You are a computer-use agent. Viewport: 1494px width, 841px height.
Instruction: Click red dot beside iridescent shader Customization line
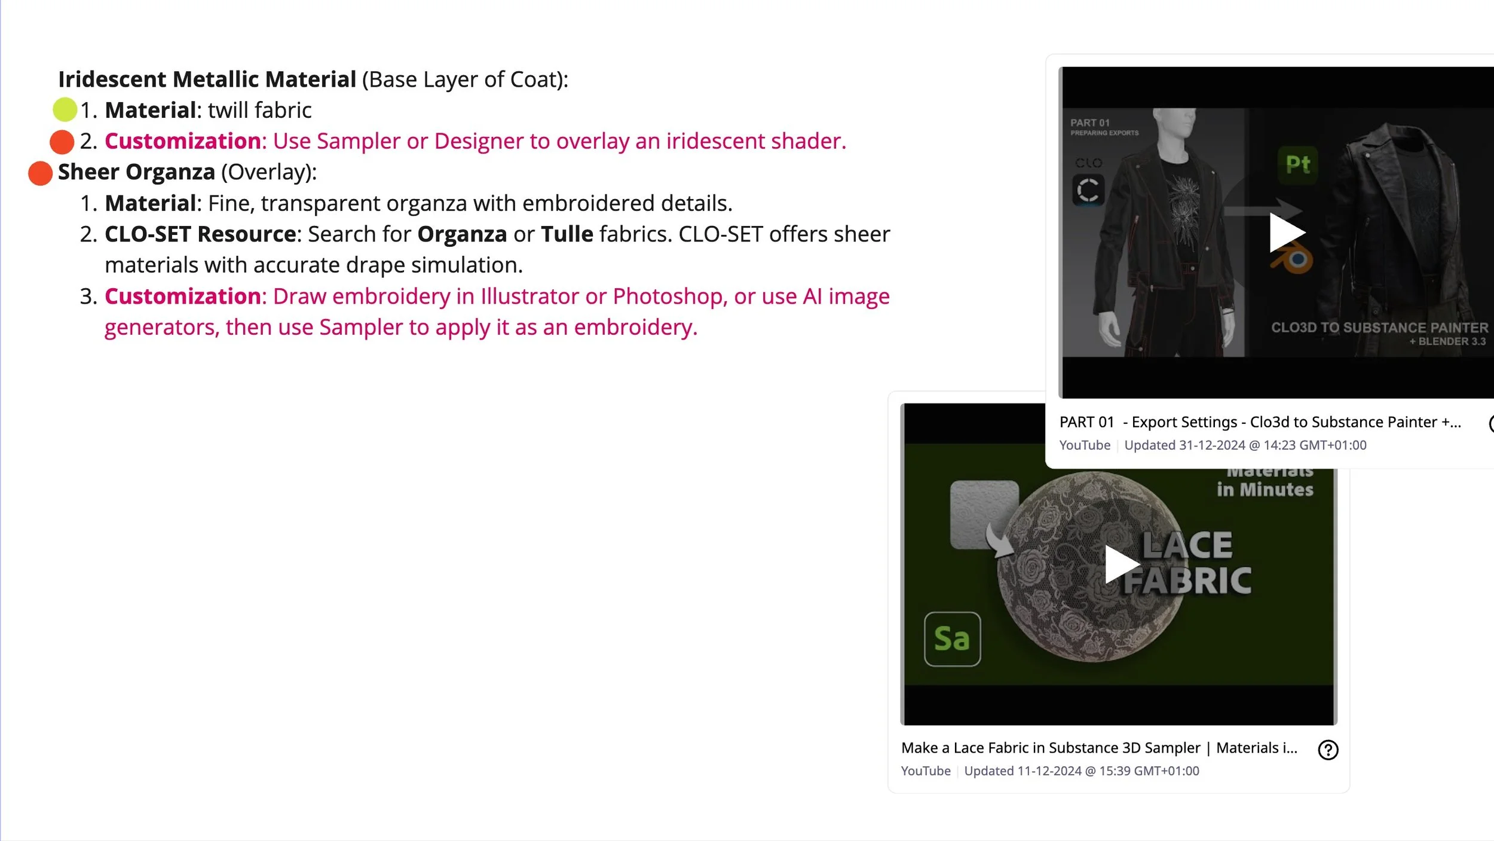[x=62, y=142]
